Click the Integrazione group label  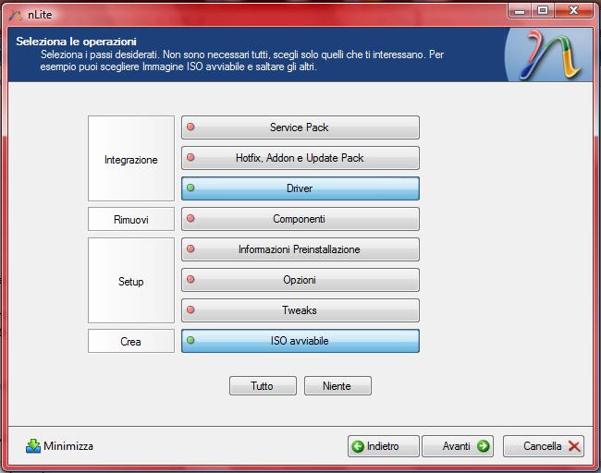131,159
